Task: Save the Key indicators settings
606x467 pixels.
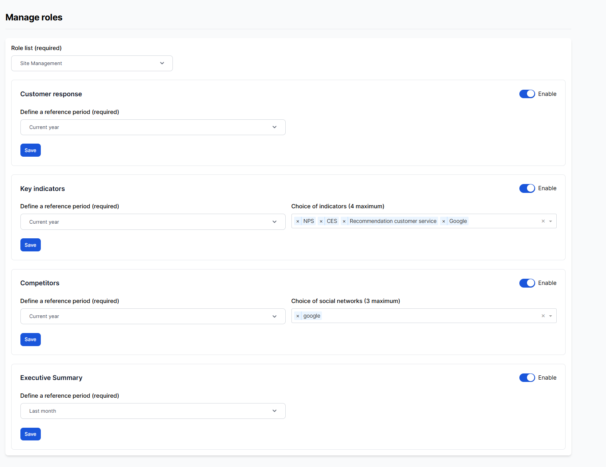Action: (x=30, y=245)
